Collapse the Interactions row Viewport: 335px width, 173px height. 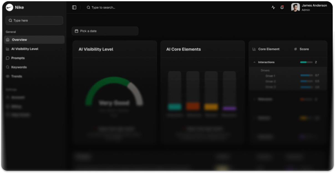tap(254, 62)
